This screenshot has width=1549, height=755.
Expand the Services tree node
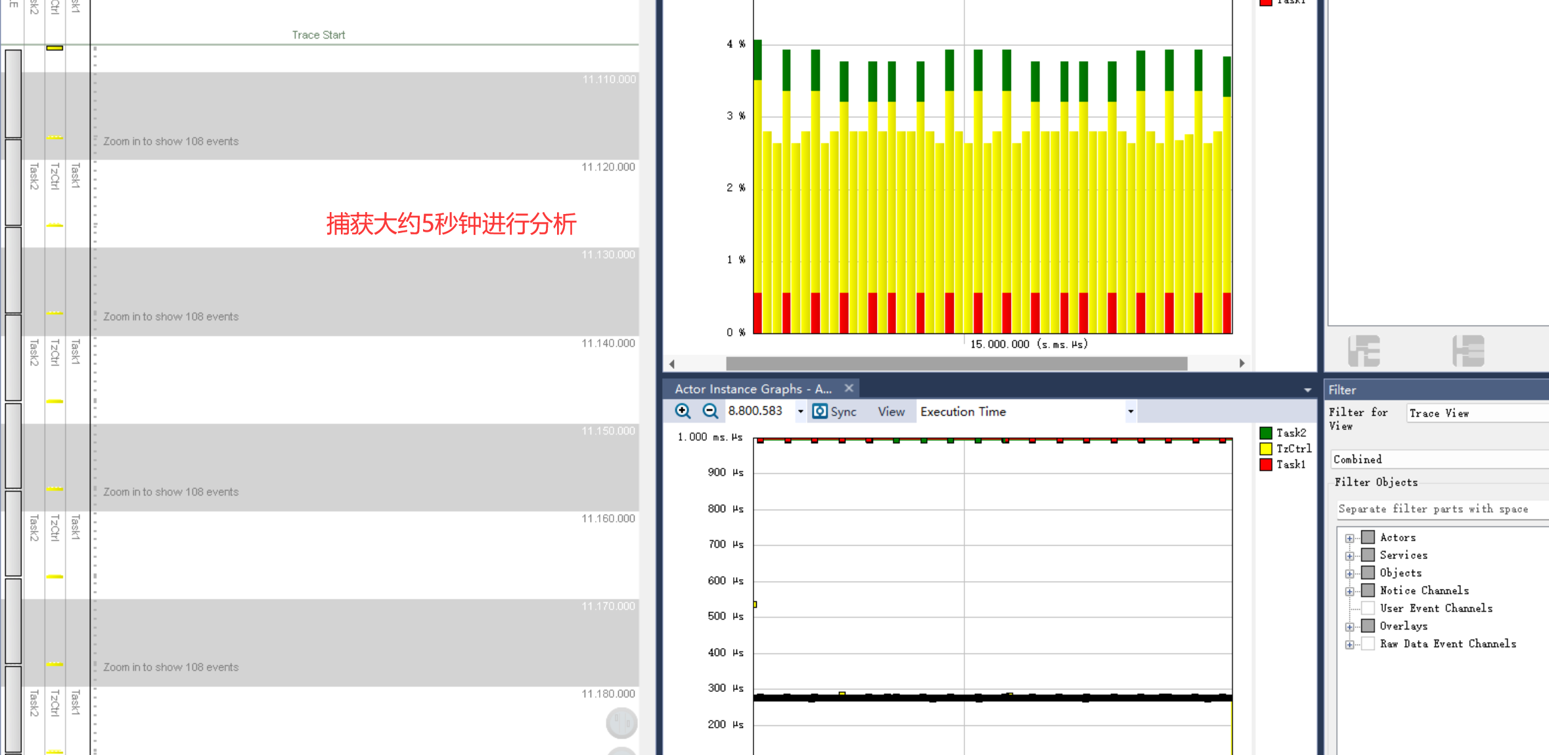(x=1349, y=555)
